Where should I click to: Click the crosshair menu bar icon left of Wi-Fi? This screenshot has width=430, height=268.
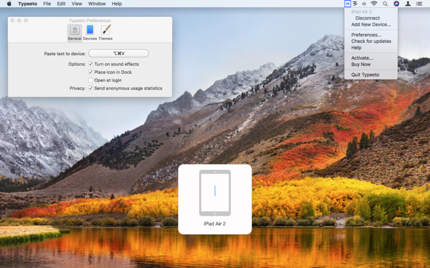pos(364,3)
